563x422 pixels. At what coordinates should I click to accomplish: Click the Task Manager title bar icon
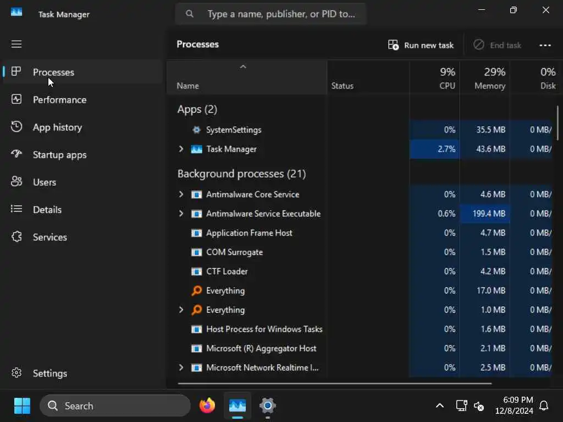tap(16, 13)
